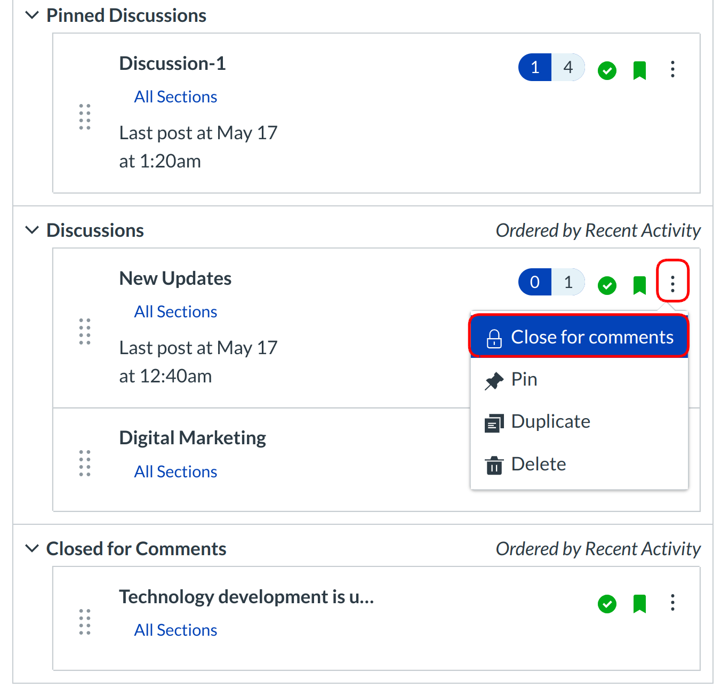Click drag handle of Technology development discussion
Image resolution: width=721 pixels, height=696 pixels.
pos(85,622)
